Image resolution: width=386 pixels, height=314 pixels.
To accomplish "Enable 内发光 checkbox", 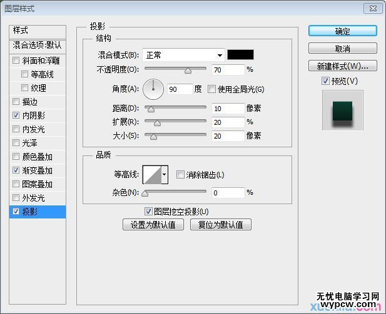I will click(16, 129).
